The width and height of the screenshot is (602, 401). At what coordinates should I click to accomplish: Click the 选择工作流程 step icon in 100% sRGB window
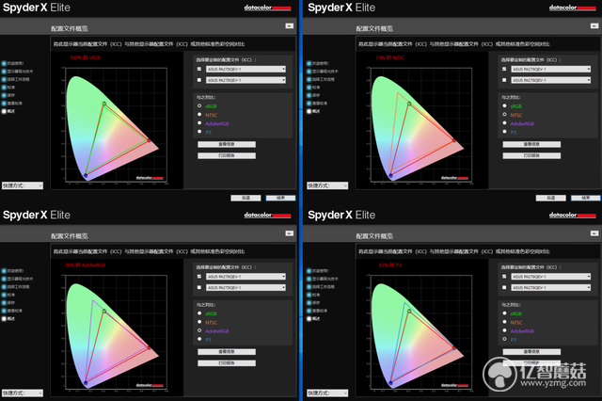point(4,79)
